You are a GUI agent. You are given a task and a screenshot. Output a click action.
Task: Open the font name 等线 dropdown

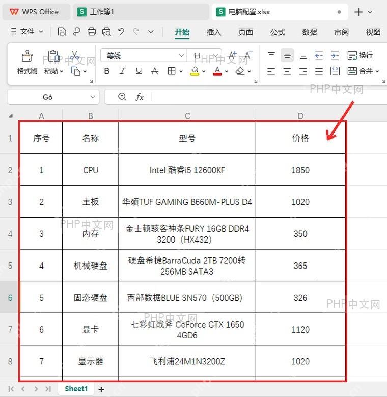181,55
